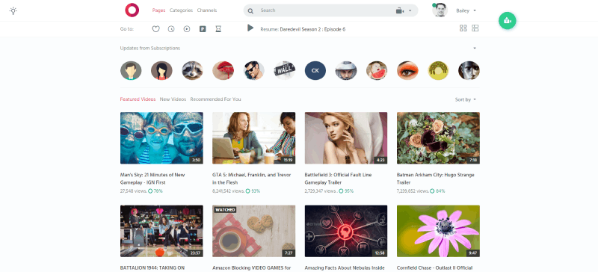Go to liked videos heart icon

pyautogui.click(x=155, y=28)
